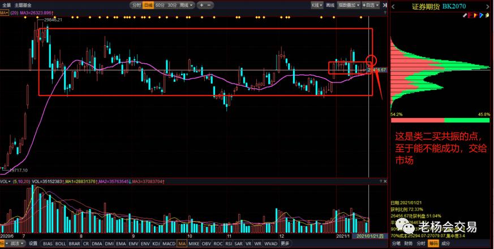Select OBV indicator button
The width and height of the screenshot is (494, 249).
click(x=207, y=244)
